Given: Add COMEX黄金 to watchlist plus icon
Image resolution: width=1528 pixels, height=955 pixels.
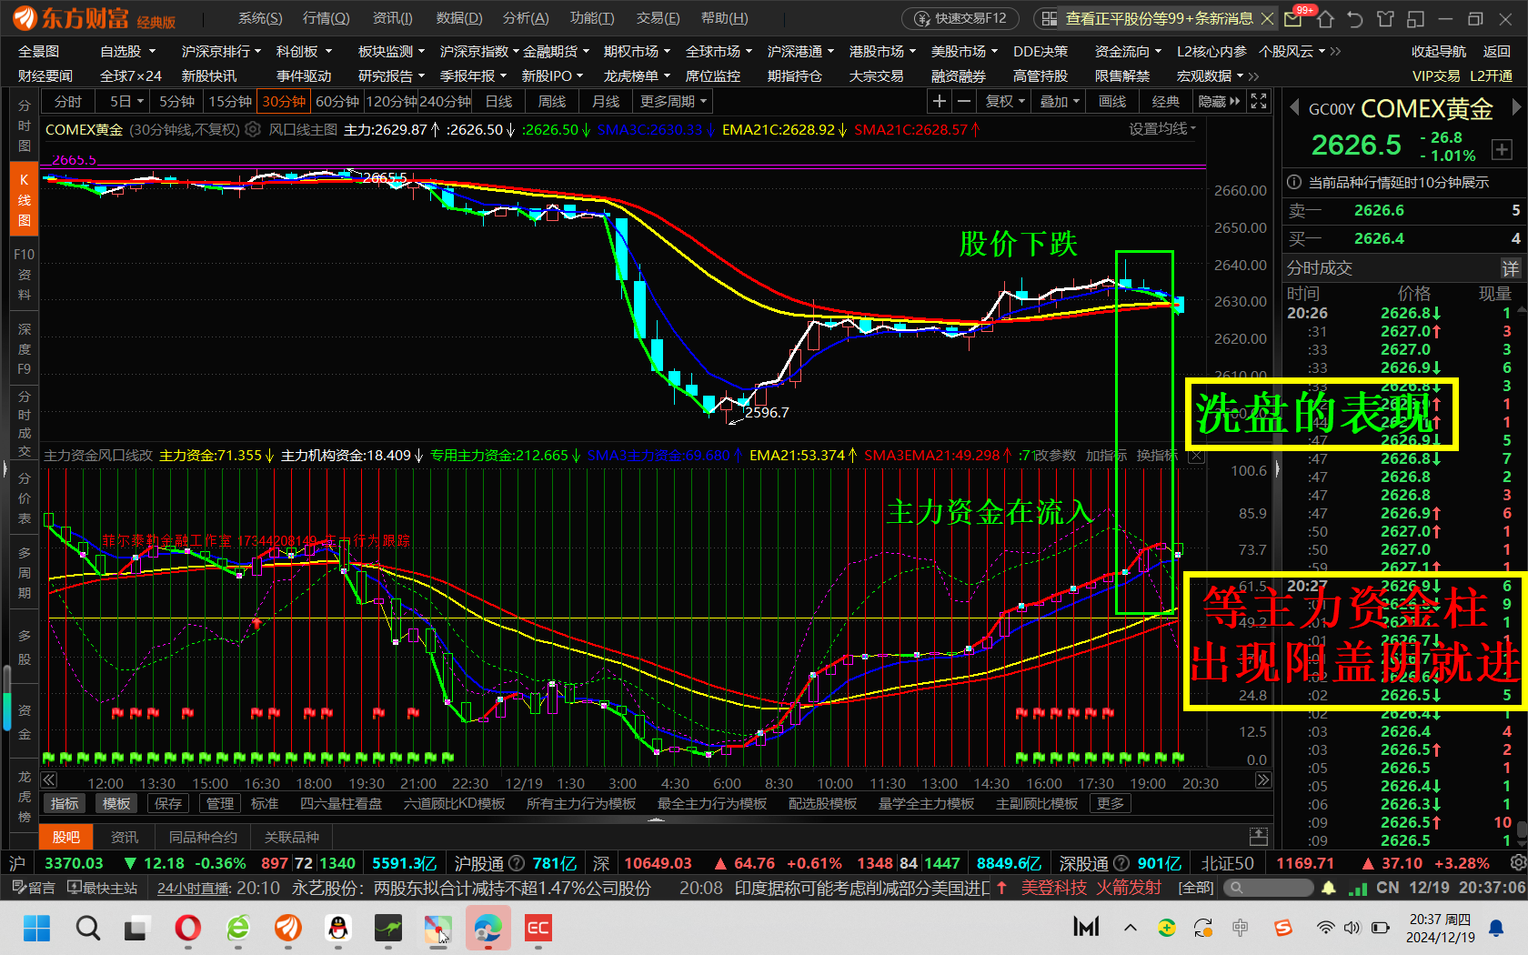Looking at the screenshot, I should click(1502, 149).
